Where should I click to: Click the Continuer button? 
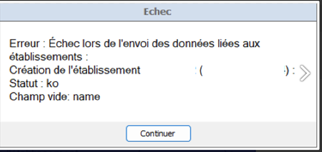(158, 134)
